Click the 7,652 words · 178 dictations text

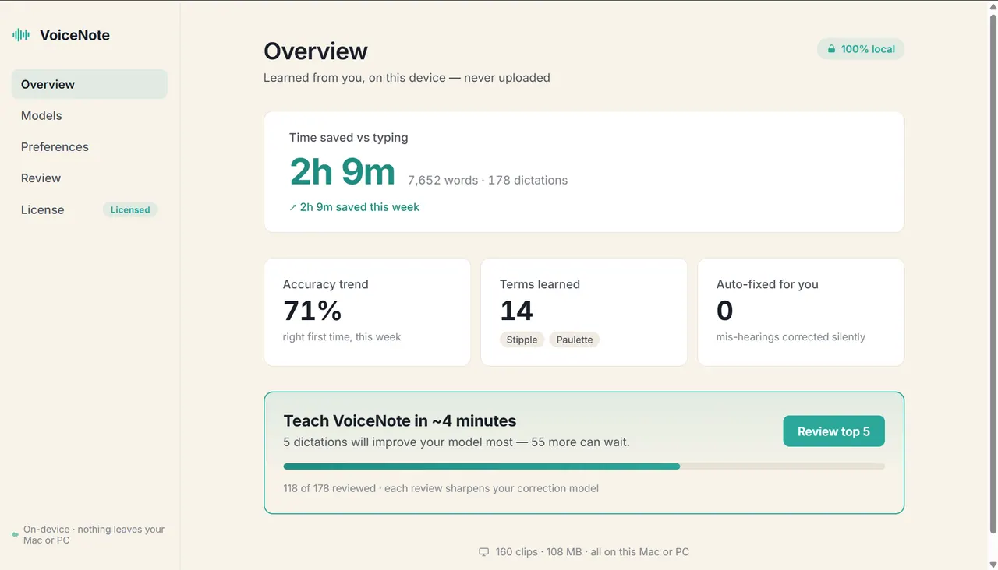point(487,180)
